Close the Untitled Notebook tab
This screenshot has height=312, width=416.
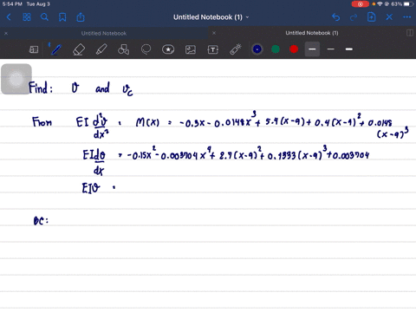(x=6, y=33)
